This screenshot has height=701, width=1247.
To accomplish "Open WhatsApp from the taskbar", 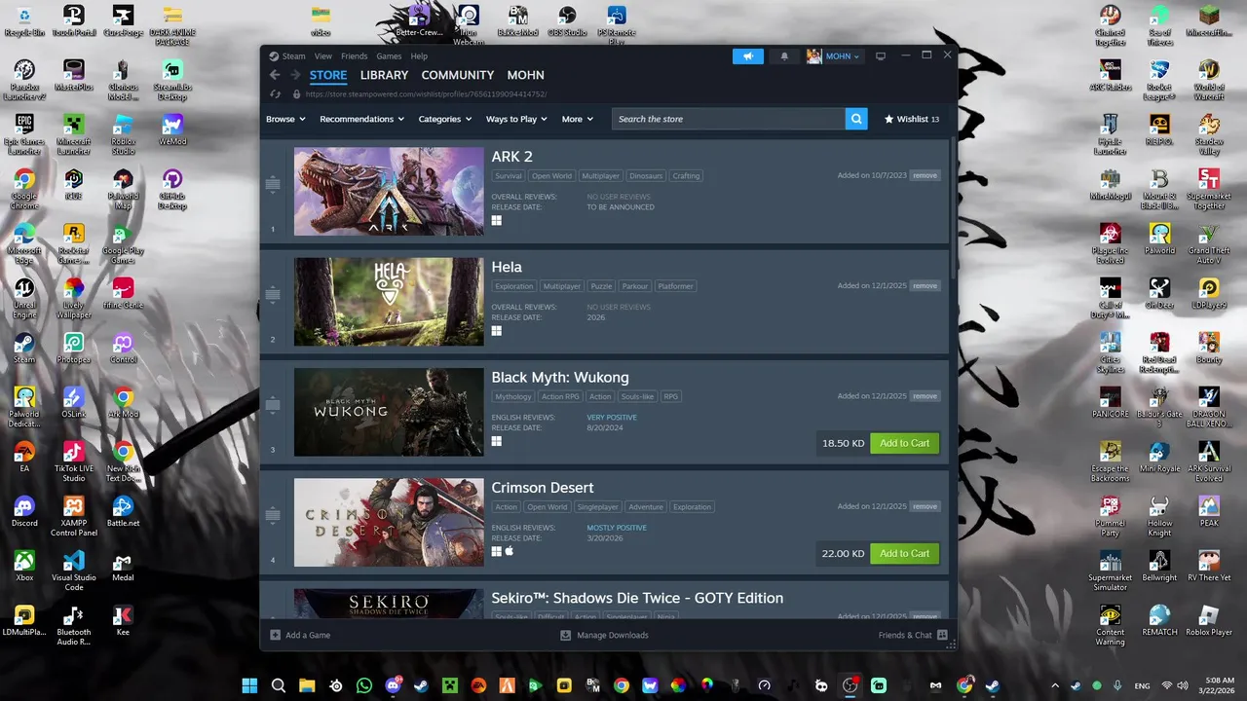I will (364, 685).
